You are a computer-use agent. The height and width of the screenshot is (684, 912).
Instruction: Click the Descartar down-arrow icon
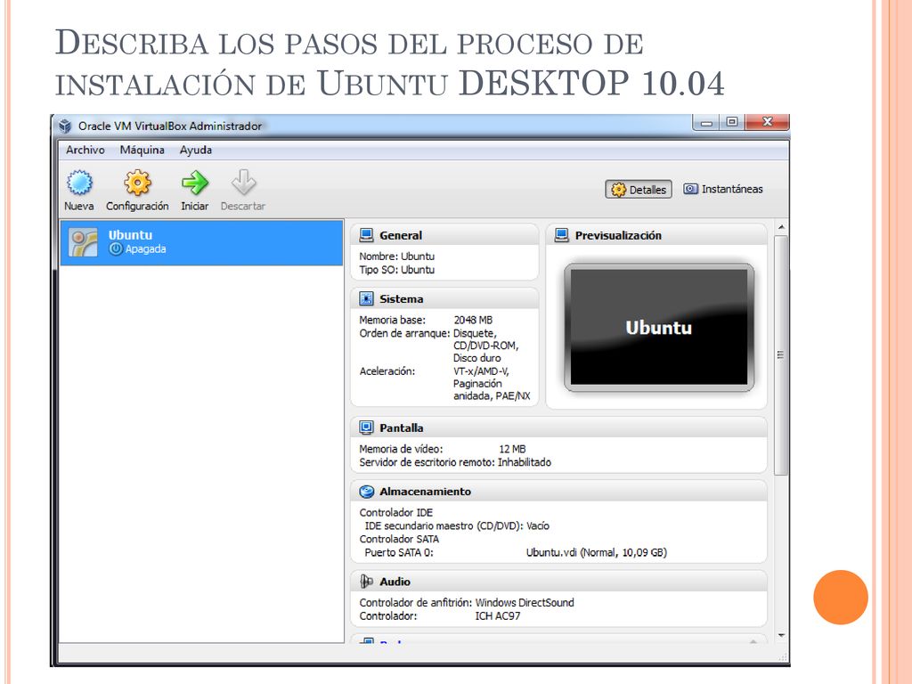(243, 183)
